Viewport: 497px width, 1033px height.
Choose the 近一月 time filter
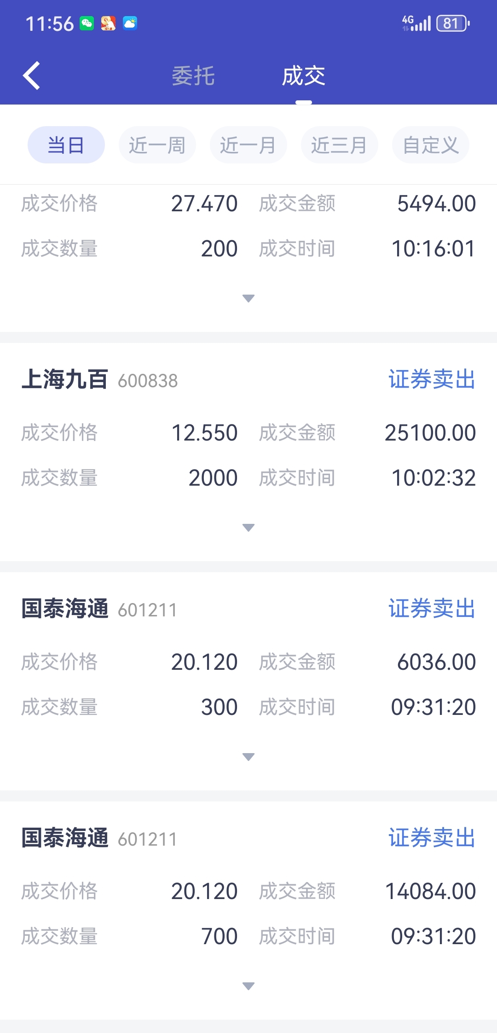click(248, 145)
